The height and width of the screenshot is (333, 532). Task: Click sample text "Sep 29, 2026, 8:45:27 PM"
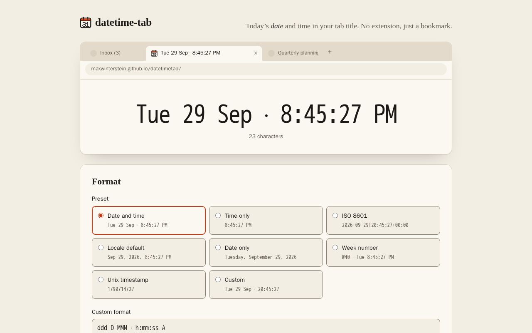pyautogui.click(x=139, y=257)
